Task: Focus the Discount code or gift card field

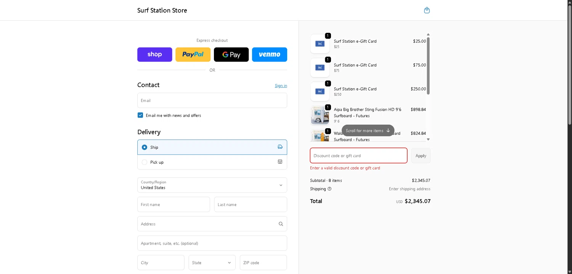Action: click(x=358, y=156)
